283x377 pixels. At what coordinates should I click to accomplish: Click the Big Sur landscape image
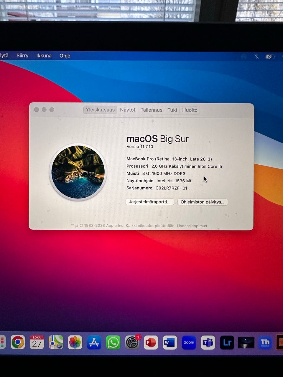click(x=78, y=172)
